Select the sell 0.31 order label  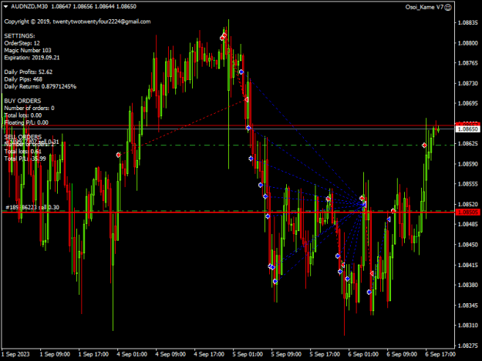tap(32, 142)
